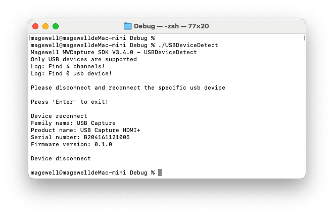Click the './USBDeviceDetect' command text
Screen dimensions: 334x216
click(188, 45)
